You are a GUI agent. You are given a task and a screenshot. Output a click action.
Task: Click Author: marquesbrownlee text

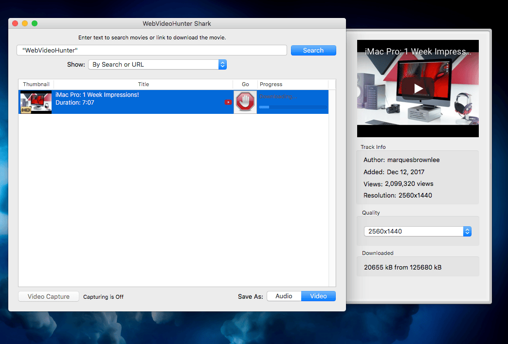401,160
